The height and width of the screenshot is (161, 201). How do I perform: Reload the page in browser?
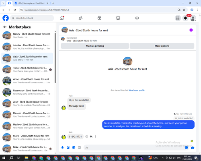click(15, 10)
